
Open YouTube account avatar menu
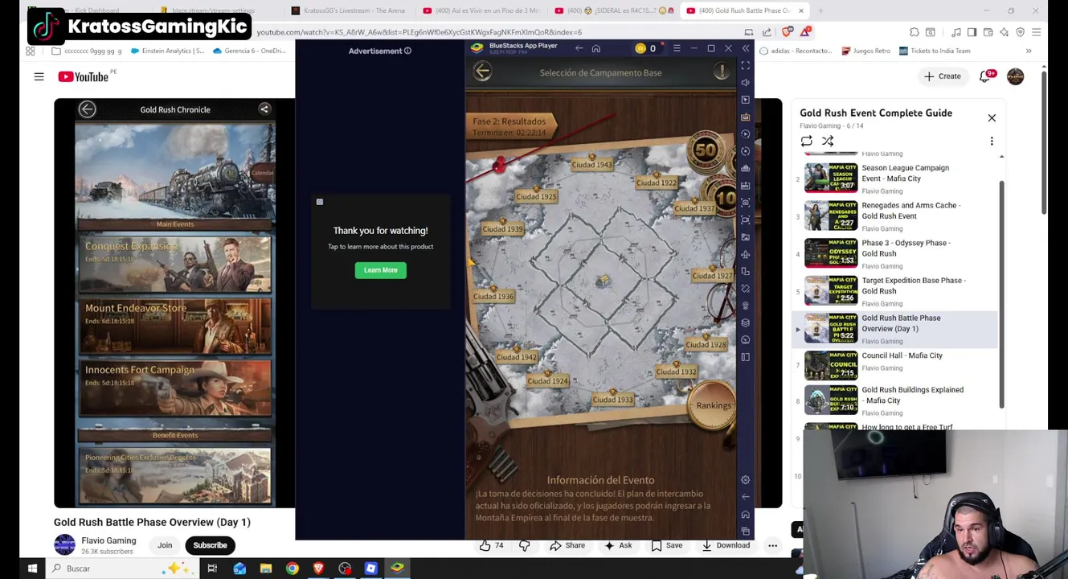click(x=1015, y=76)
